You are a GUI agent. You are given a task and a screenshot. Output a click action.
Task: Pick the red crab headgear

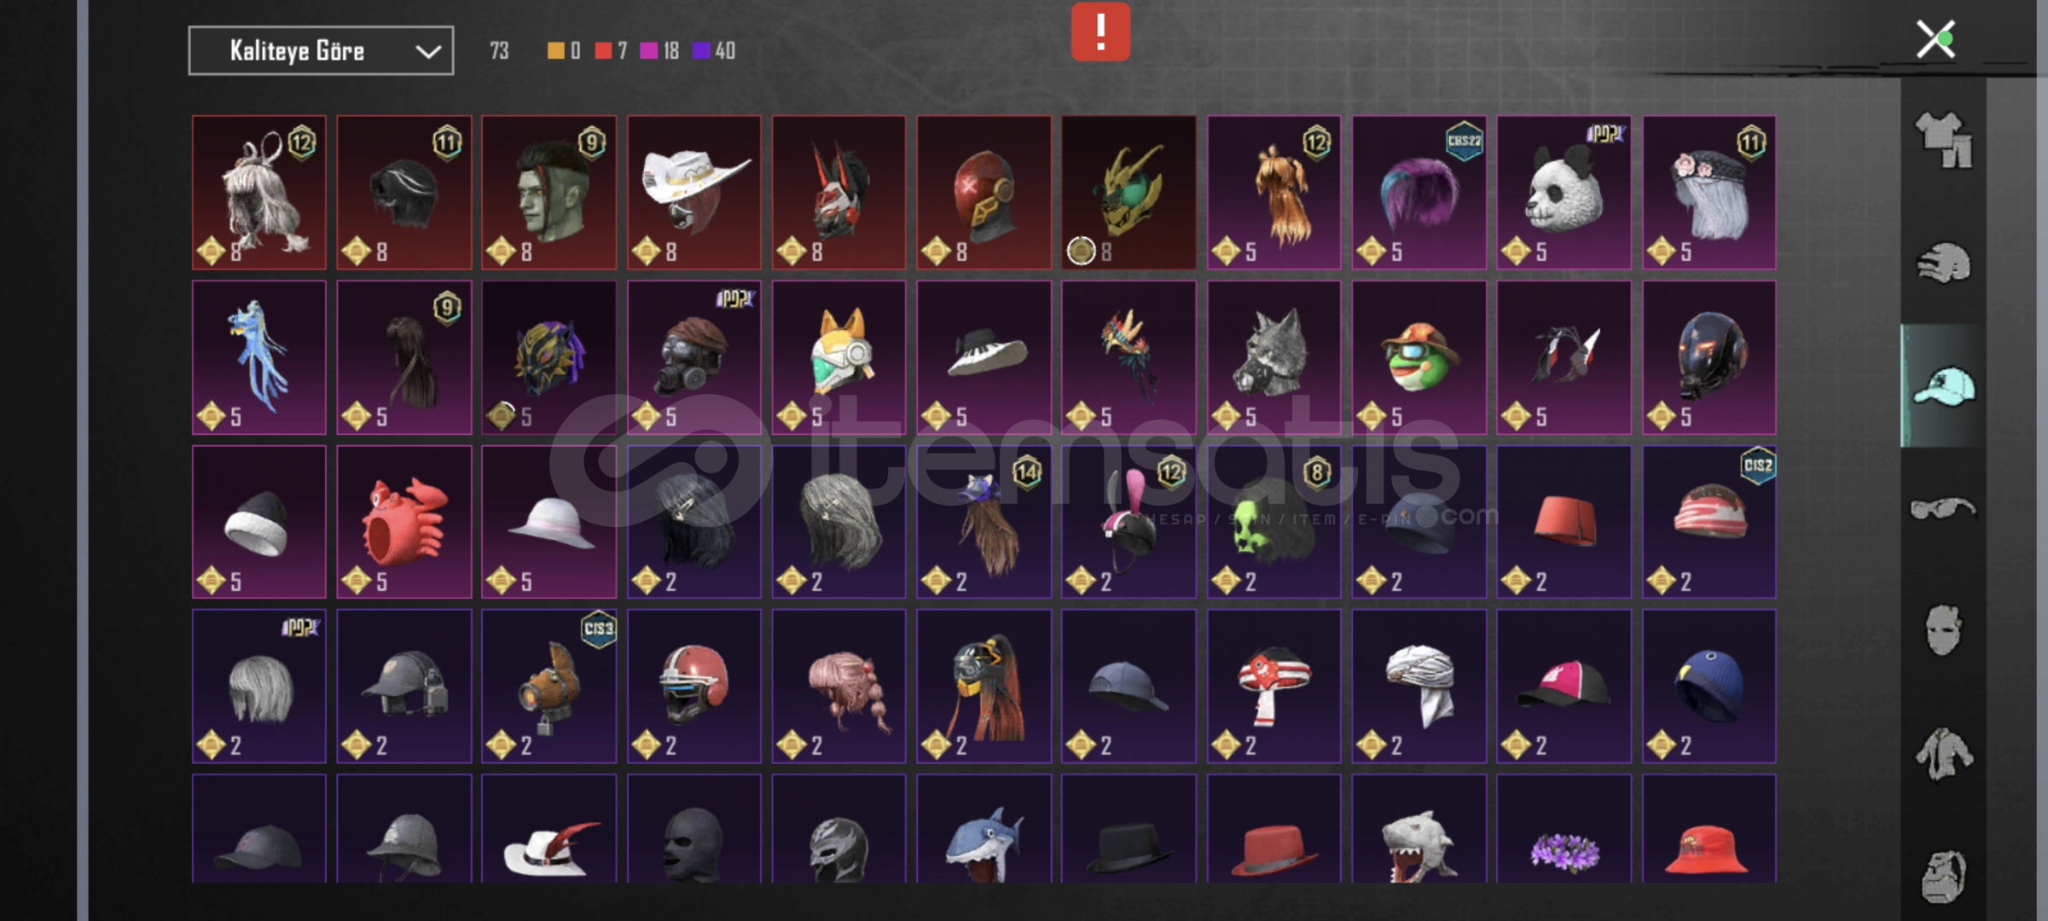403,522
